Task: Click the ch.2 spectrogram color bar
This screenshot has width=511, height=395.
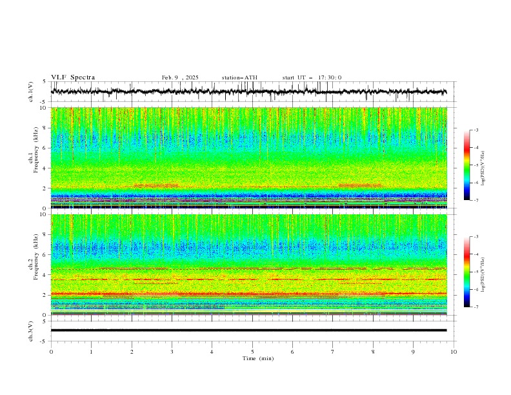Action: click(466, 272)
